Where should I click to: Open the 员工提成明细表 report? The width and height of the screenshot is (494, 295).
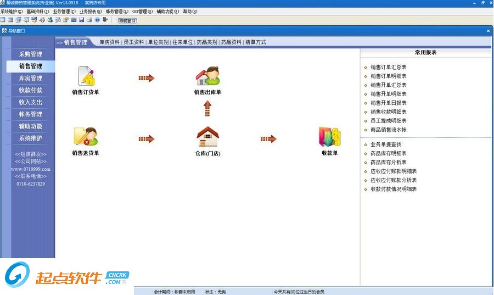[x=389, y=121]
